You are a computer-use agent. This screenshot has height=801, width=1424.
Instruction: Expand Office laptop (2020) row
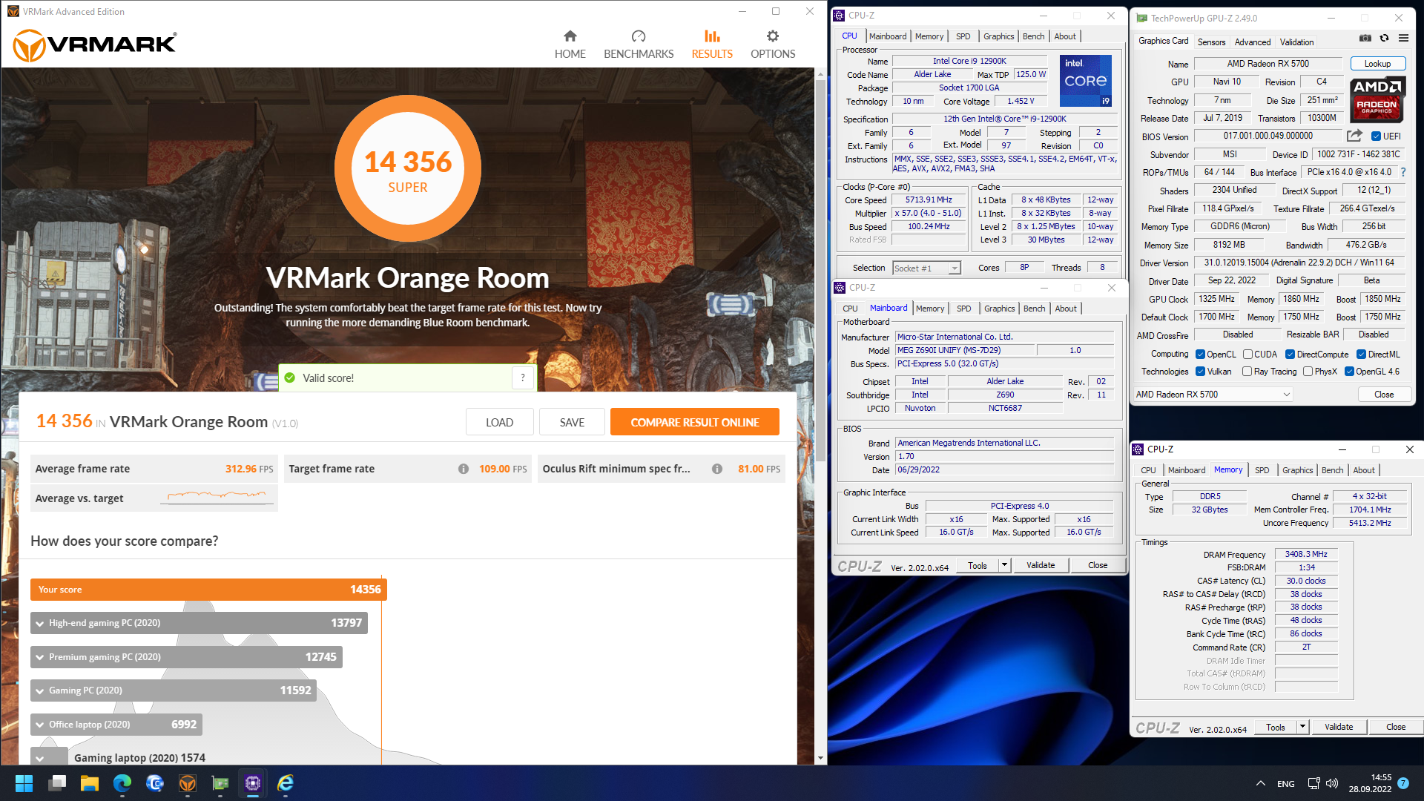point(40,725)
